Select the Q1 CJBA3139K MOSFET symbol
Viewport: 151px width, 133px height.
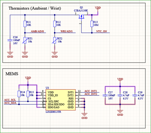tap(81, 17)
